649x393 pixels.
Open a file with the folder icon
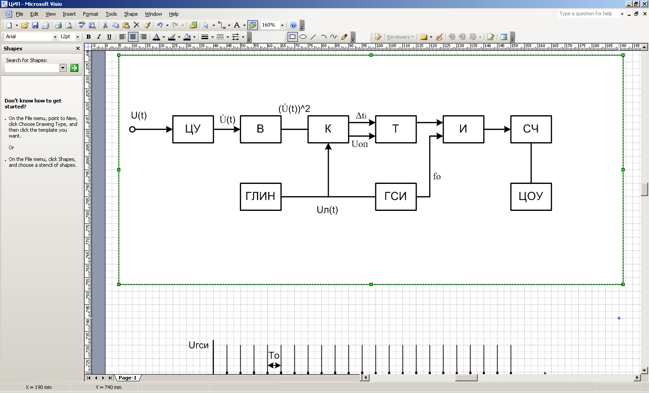point(25,25)
